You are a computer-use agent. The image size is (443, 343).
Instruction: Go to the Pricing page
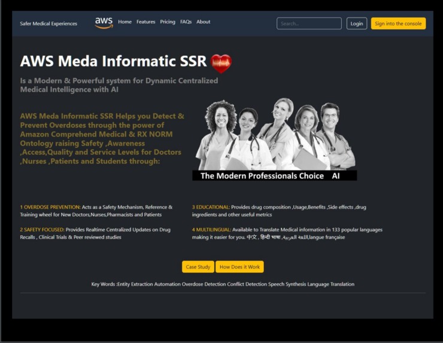pyautogui.click(x=168, y=22)
